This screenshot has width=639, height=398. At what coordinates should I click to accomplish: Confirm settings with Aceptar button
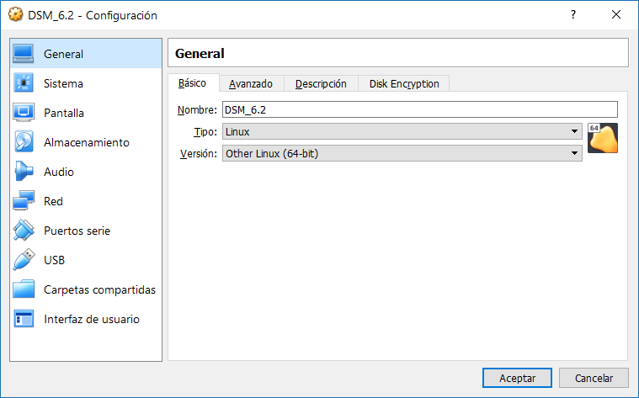click(x=517, y=378)
